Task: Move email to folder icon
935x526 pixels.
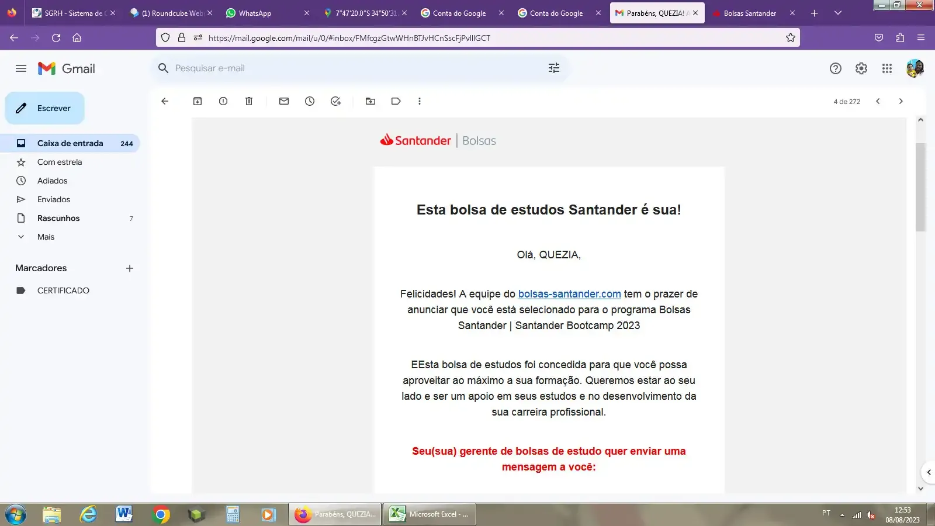Action: pyautogui.click(x=370, y=101)
